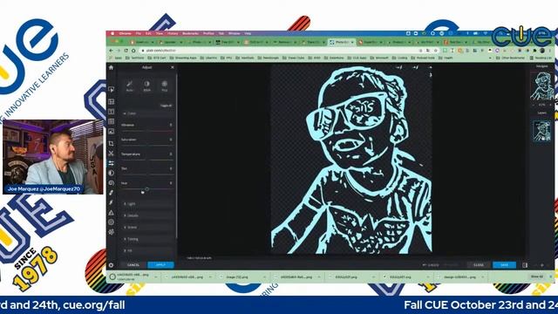Viewport: 558px width, 314px height.
Task: Click the blue Save button
Action: click(x=504, y=265)
